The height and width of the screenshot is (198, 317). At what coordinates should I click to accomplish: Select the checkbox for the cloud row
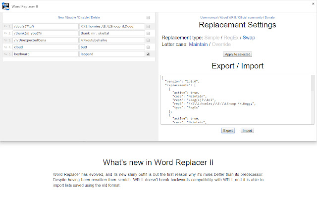click(148, 47)
